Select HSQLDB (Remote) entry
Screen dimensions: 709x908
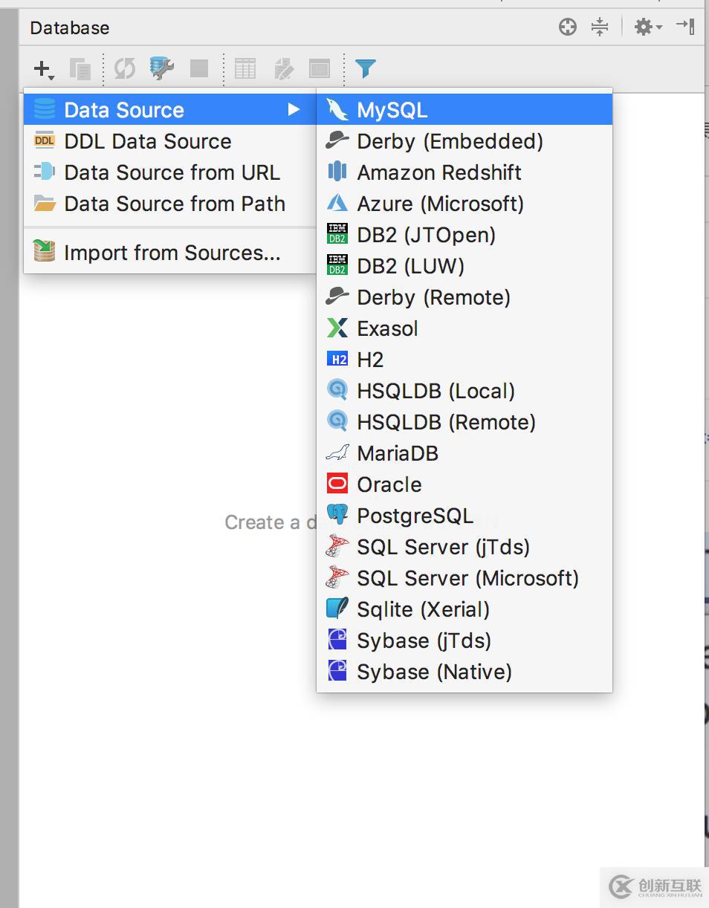464,422
